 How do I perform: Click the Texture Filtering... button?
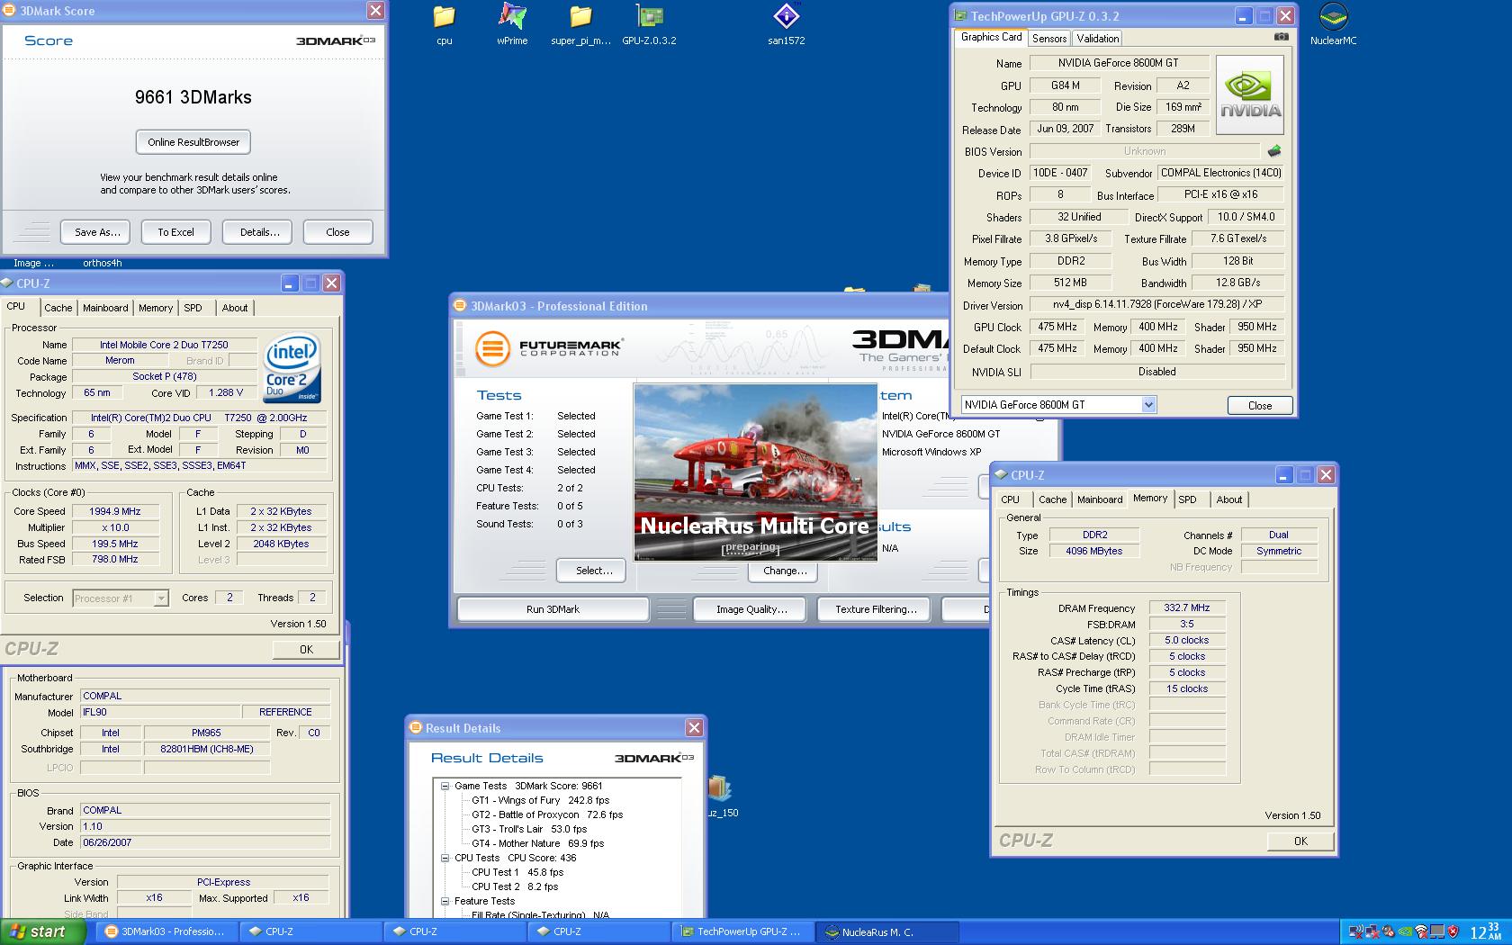tap(876, 609)
